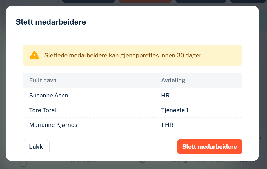Click the dimmed red button above dialog
This screenshot has height=169, width=267.
pyautogui.click(x=145, y=1)
